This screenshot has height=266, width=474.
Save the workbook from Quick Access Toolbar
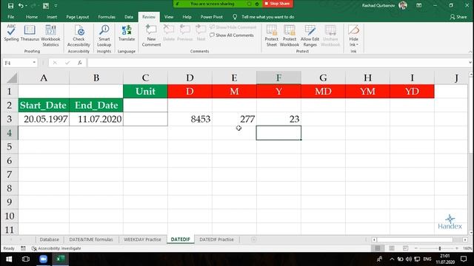[10, 5]
